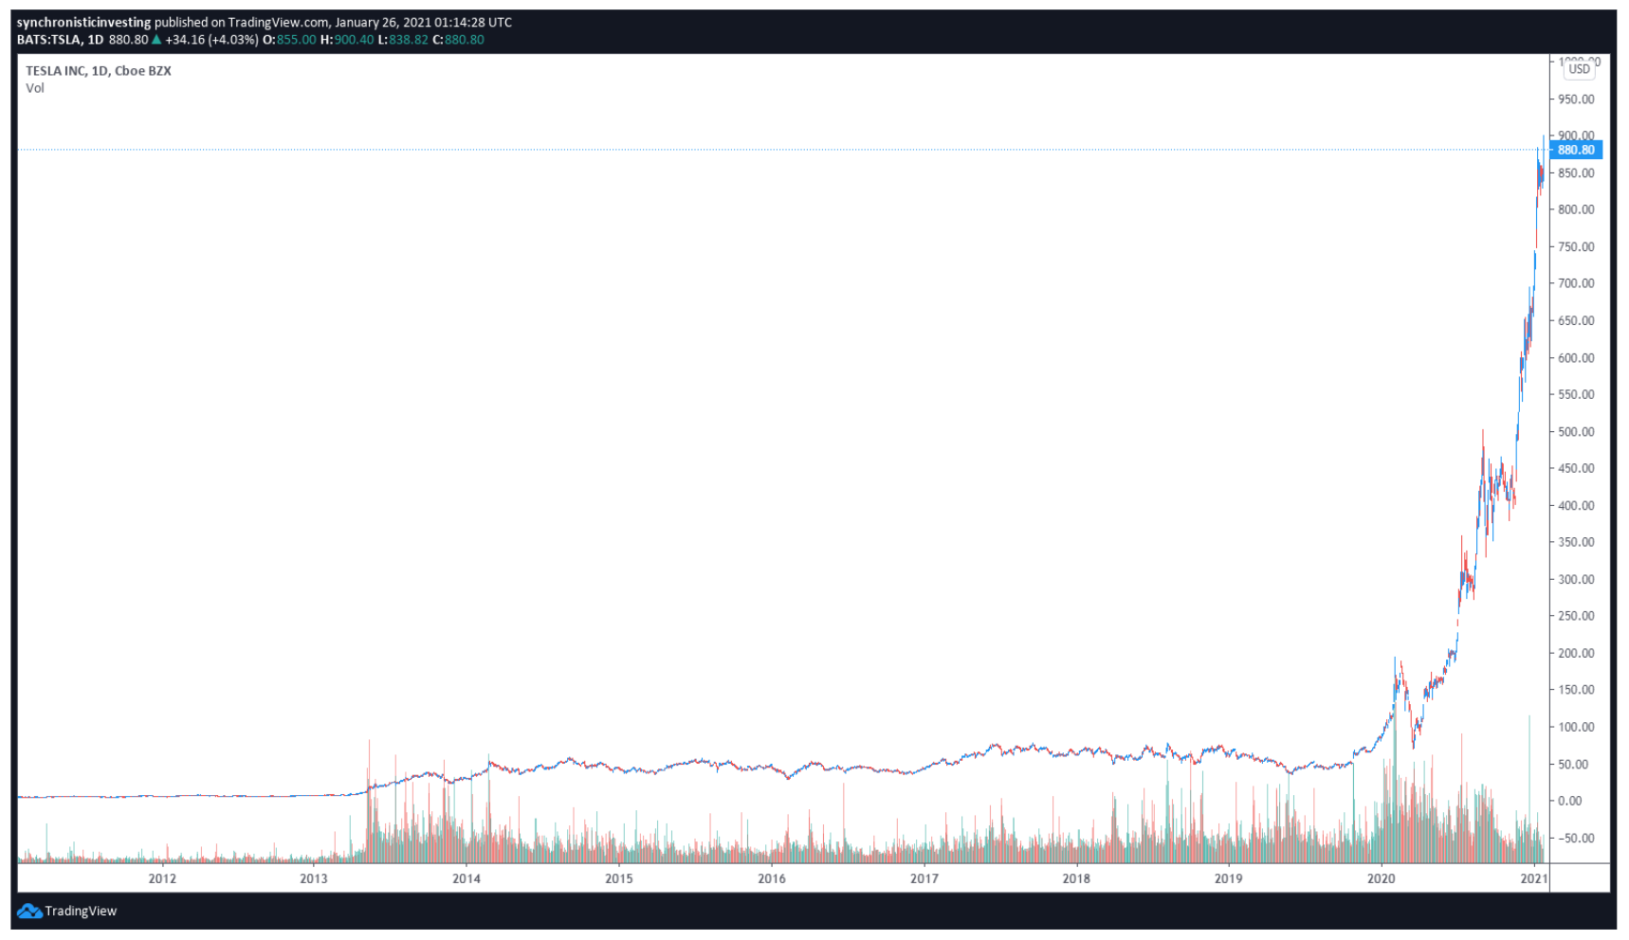
Task: Click the C:880.80 close value
Action: click(458, 40)
